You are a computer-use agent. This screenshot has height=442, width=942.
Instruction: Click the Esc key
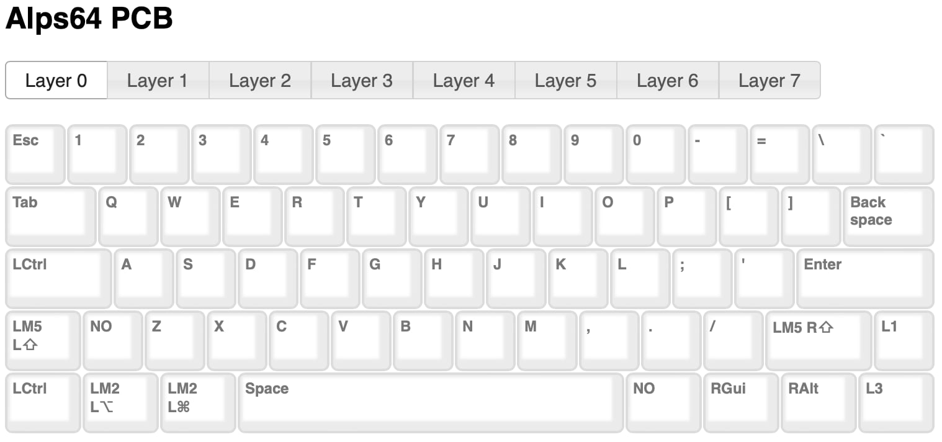35,154
